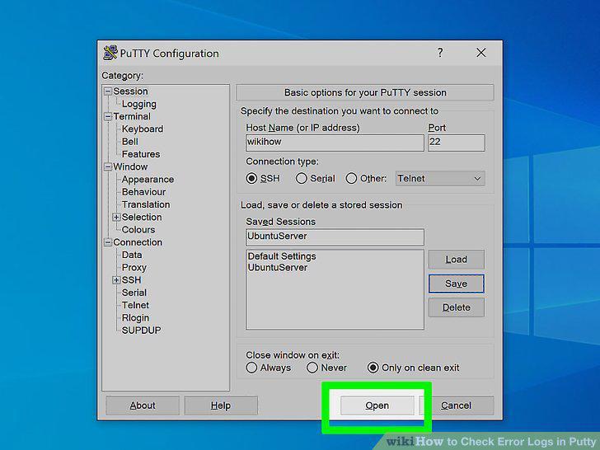Viewport: 600px width, 450px height.
Task: Collapse the Window tree node
Action: click(108, 166)
